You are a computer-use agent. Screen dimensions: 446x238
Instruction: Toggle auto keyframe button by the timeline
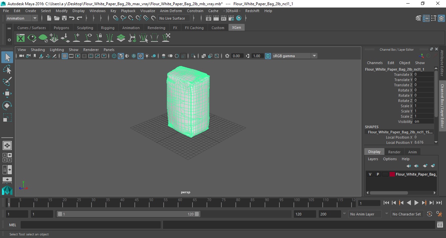(430, 214)
